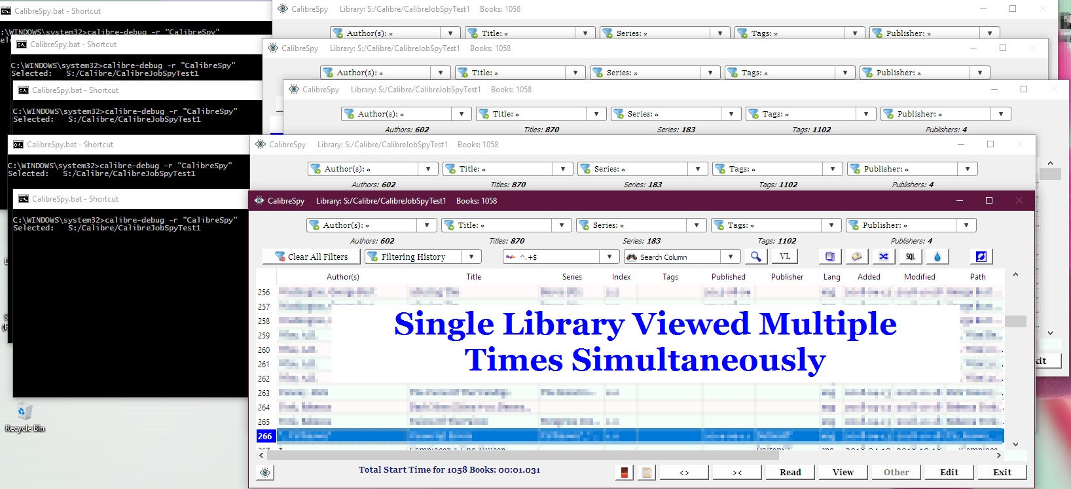The height and width of the screenshot is (489, 1071).
Task: Select row number 260
Action: [264, 350]
